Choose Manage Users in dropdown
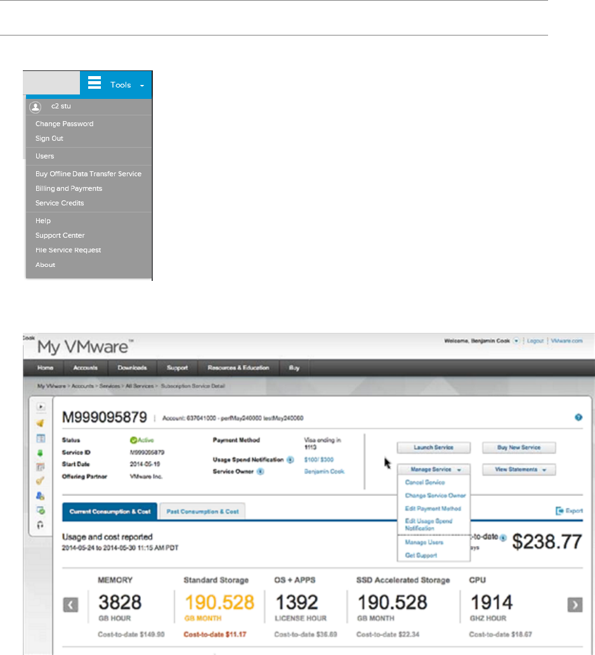Image resolution: width=595 pixels, height=655 pixels. [424, 542]
